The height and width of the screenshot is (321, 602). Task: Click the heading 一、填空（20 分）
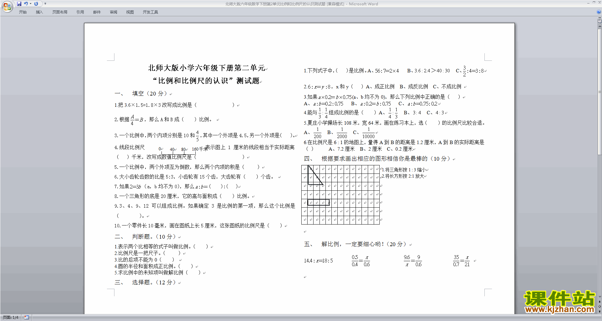(141, 93)
